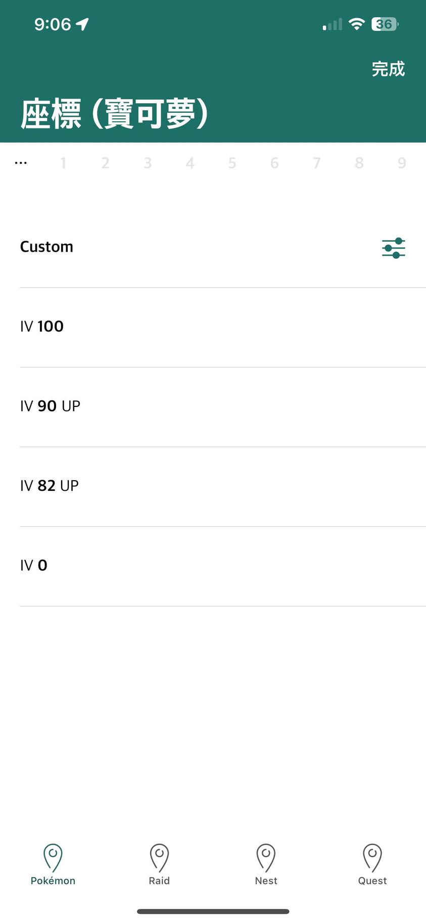Tap the battery level indicator
426x922 pixels.
tap(385, 24)
